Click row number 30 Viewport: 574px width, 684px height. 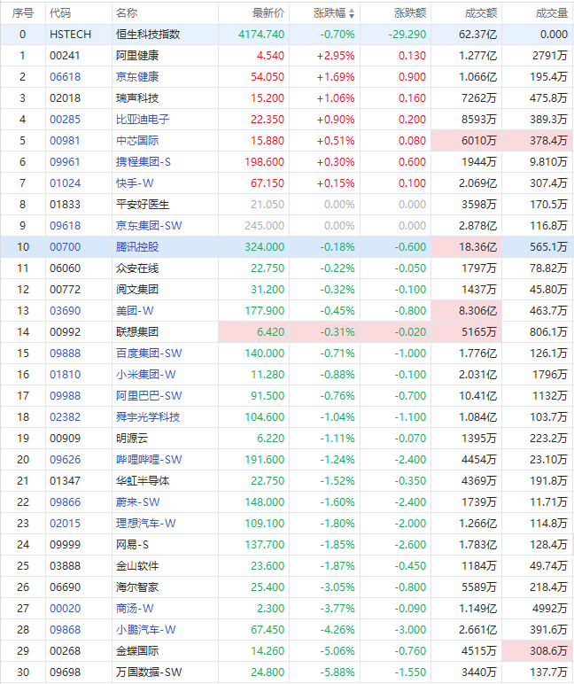[x=23, y=672]
